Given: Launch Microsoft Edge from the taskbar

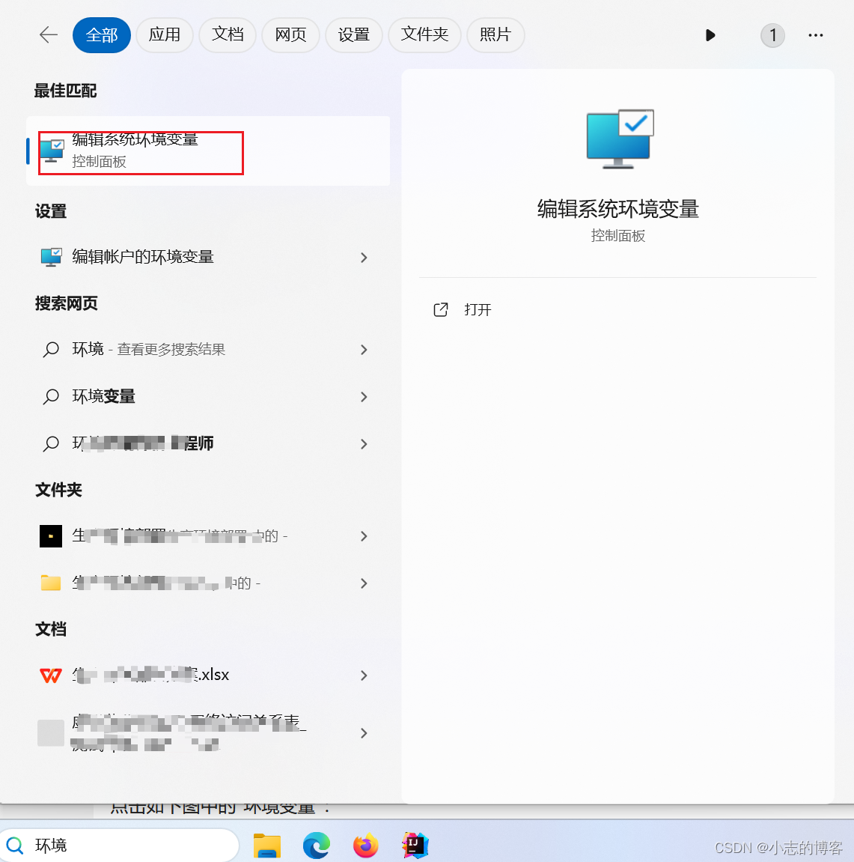Looking at the screenshot, I should tap(317, 846).
